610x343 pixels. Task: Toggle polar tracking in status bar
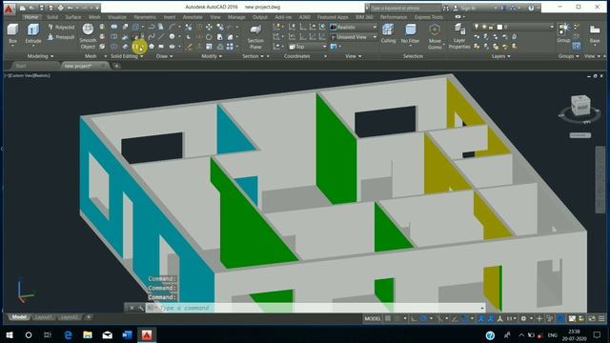pos(423,318)
